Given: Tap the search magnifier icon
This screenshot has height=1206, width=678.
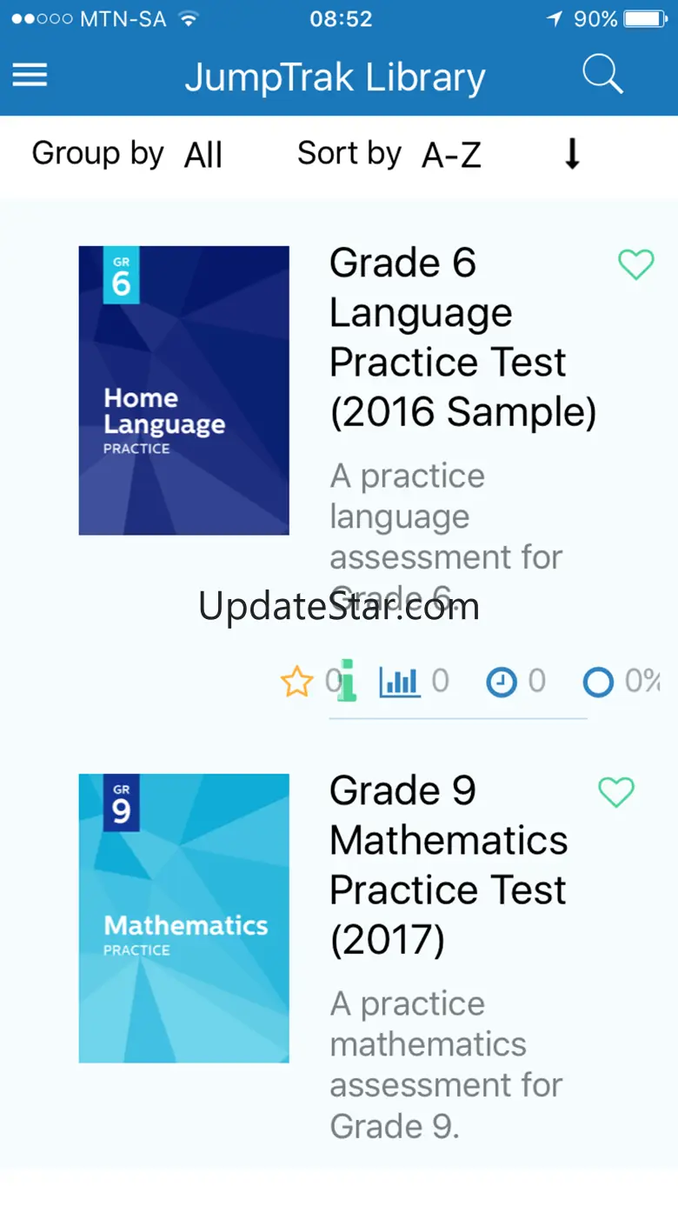Looking at the screenshot, I should pyautogui.click(x=602, y=76).
